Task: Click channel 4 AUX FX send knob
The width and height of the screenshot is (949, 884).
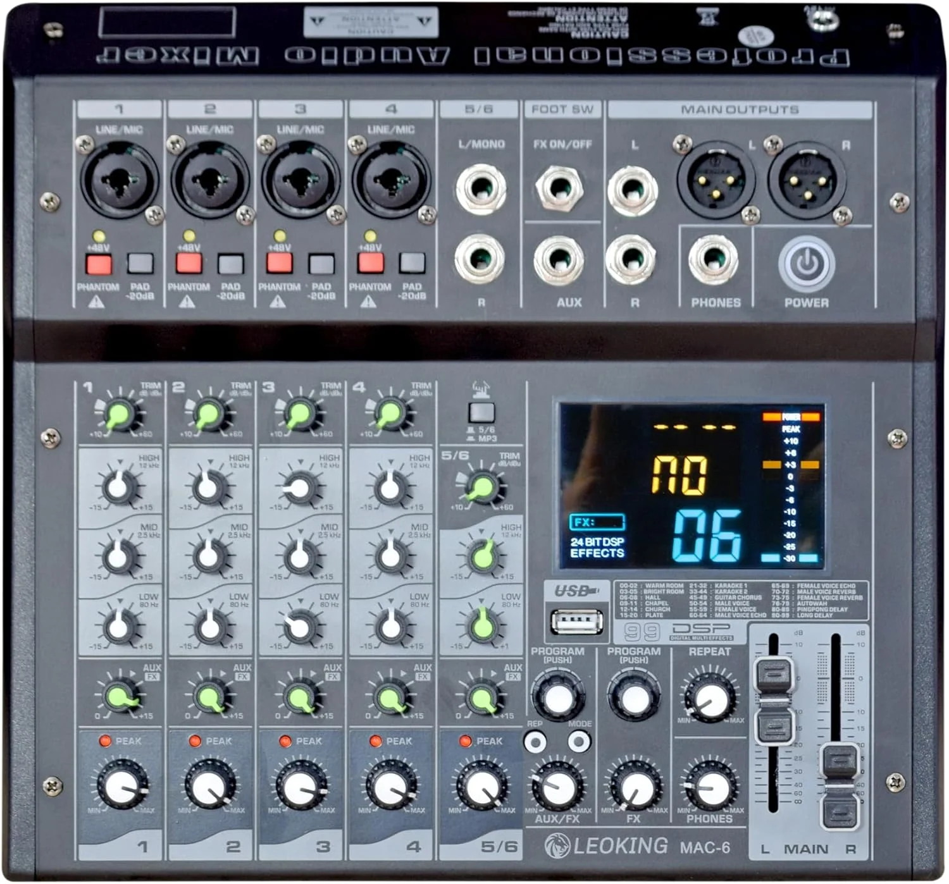Action: pyautogui.click(x=391, y=696)
